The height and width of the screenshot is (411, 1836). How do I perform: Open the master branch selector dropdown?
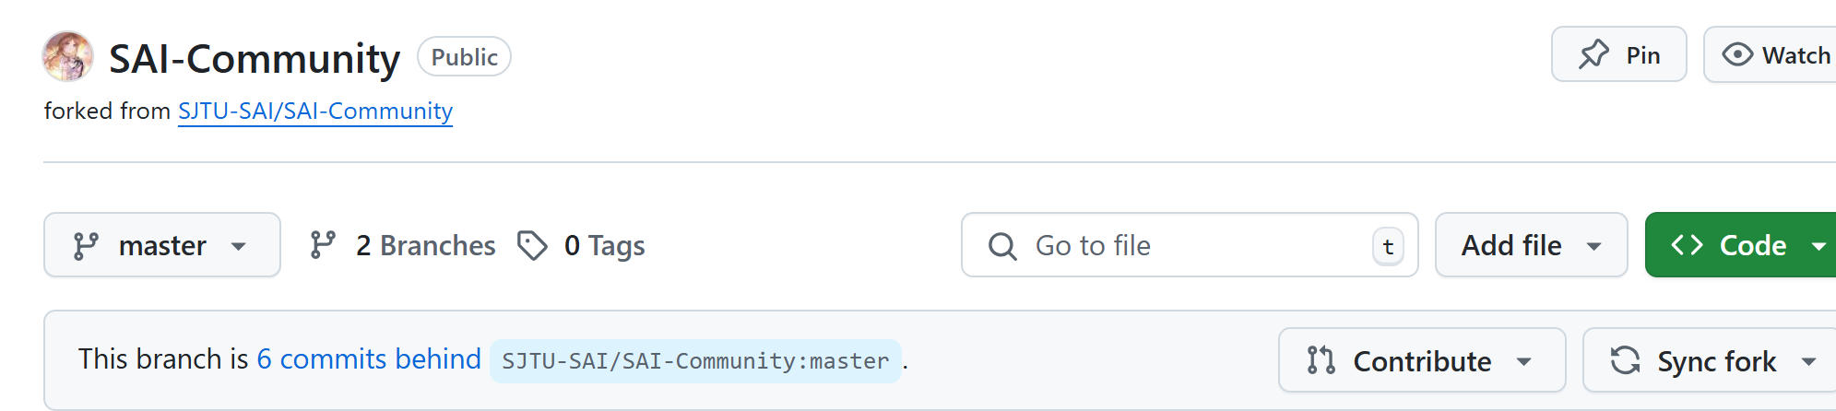click(x=162, y=246)
